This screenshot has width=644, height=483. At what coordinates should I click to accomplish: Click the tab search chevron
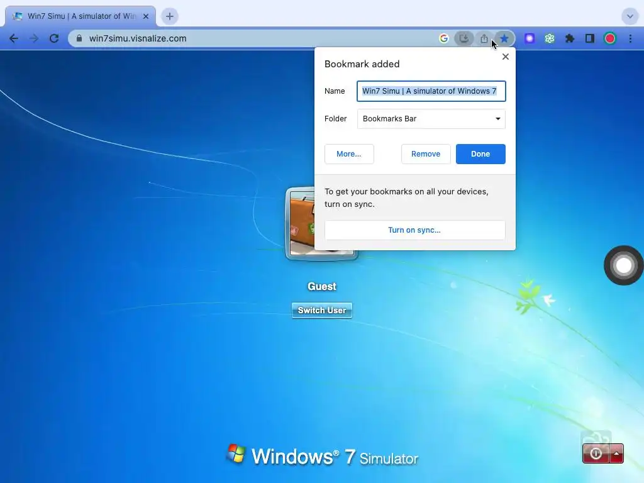630,16
